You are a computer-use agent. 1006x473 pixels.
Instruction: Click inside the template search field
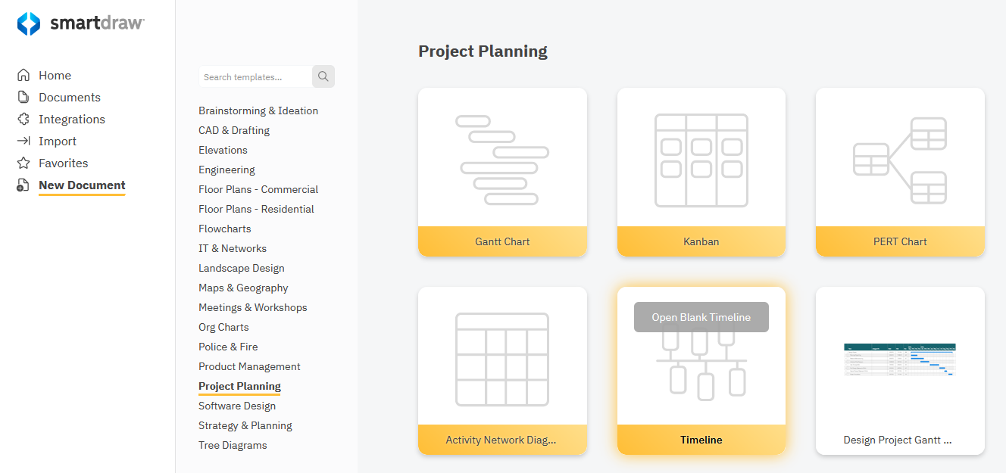tap(254, 76)
